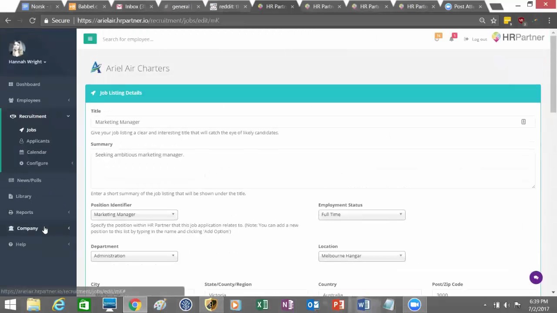This screenshot has width=557, height=313.
Task: Open File Explorer from taskbar
Action: point(34,305)
